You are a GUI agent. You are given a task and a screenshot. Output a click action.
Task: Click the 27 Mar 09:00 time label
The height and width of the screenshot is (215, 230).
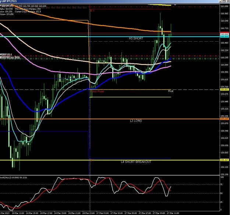pos(159,213)
